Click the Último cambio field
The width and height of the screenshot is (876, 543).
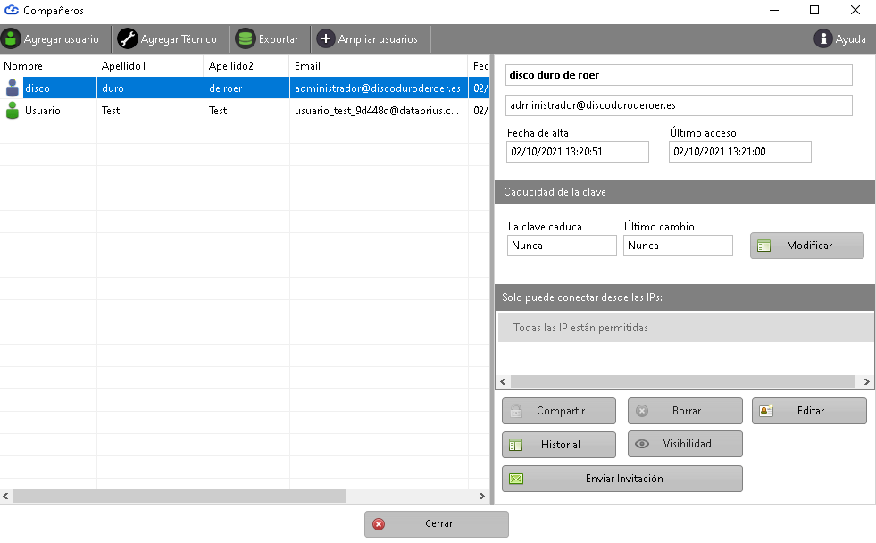[678, 246]
